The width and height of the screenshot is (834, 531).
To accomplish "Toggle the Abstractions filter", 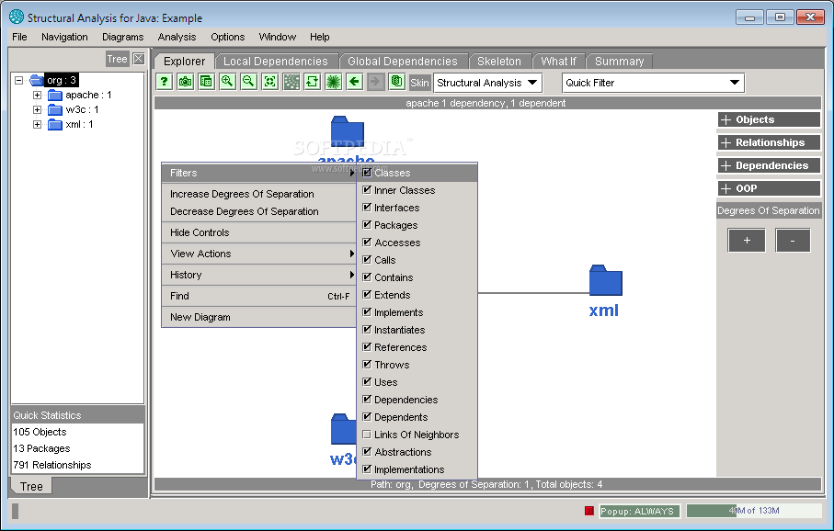I will (367, 451).
